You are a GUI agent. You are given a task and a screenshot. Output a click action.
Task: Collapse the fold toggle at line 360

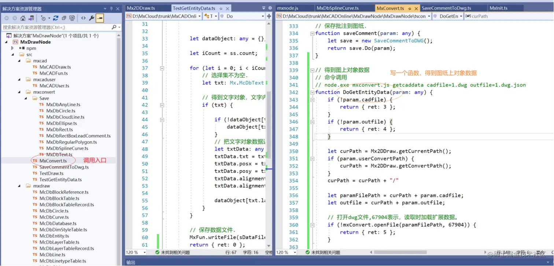coord(312,225)
